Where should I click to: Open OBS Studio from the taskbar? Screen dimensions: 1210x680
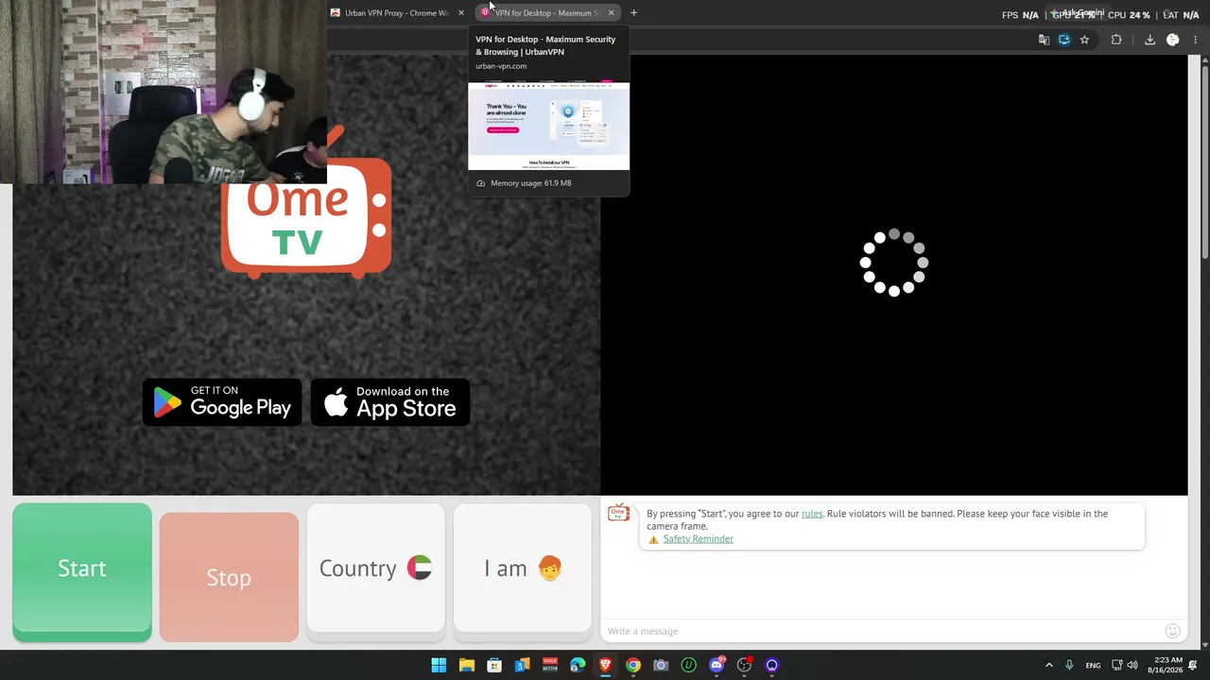744,665
